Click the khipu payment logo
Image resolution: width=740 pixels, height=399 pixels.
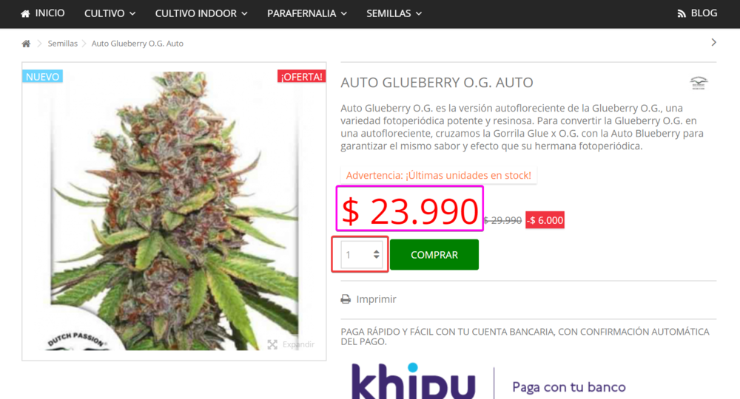click(x=414, y=381)
